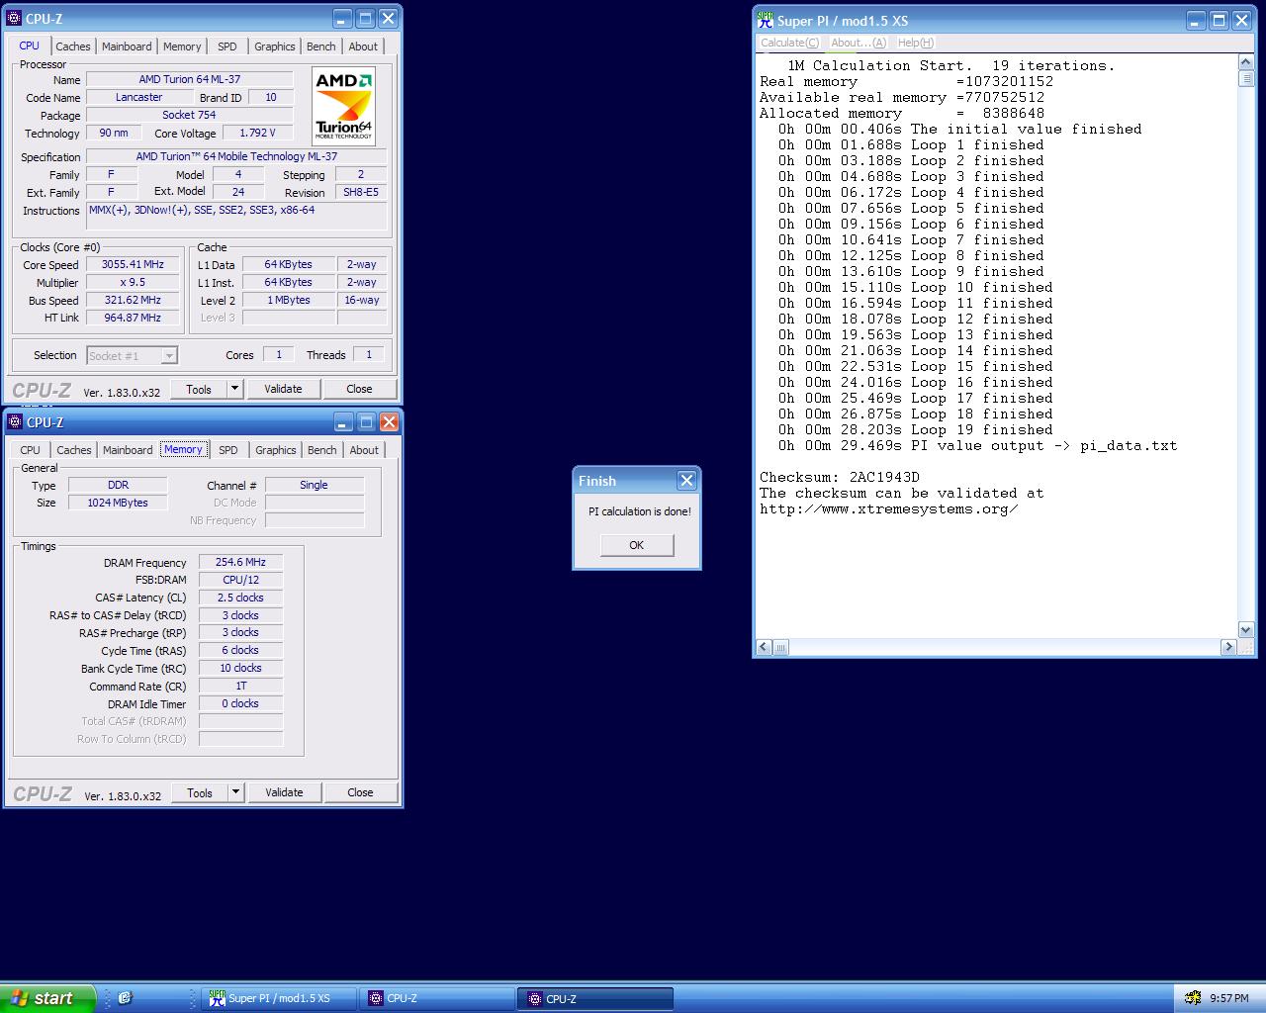Open SPD tab in top CPU-Z
1266x1013 pixels.
coord(227,46)
